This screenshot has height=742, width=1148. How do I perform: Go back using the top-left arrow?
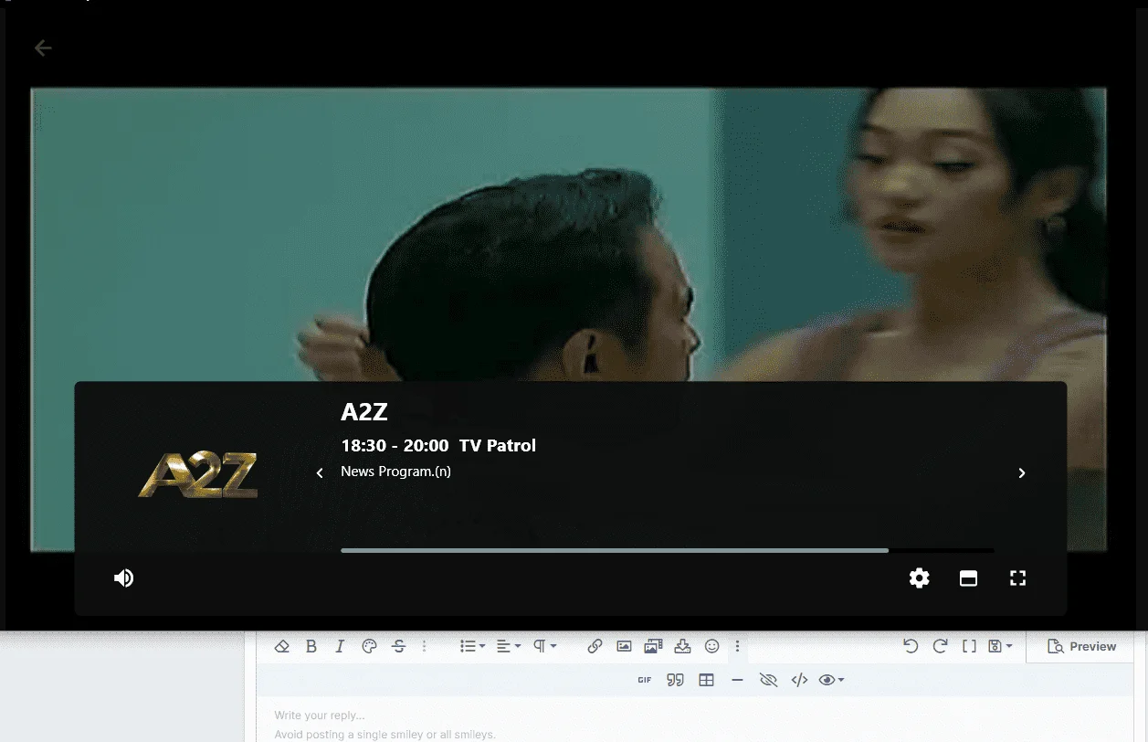tap(43, 48)
